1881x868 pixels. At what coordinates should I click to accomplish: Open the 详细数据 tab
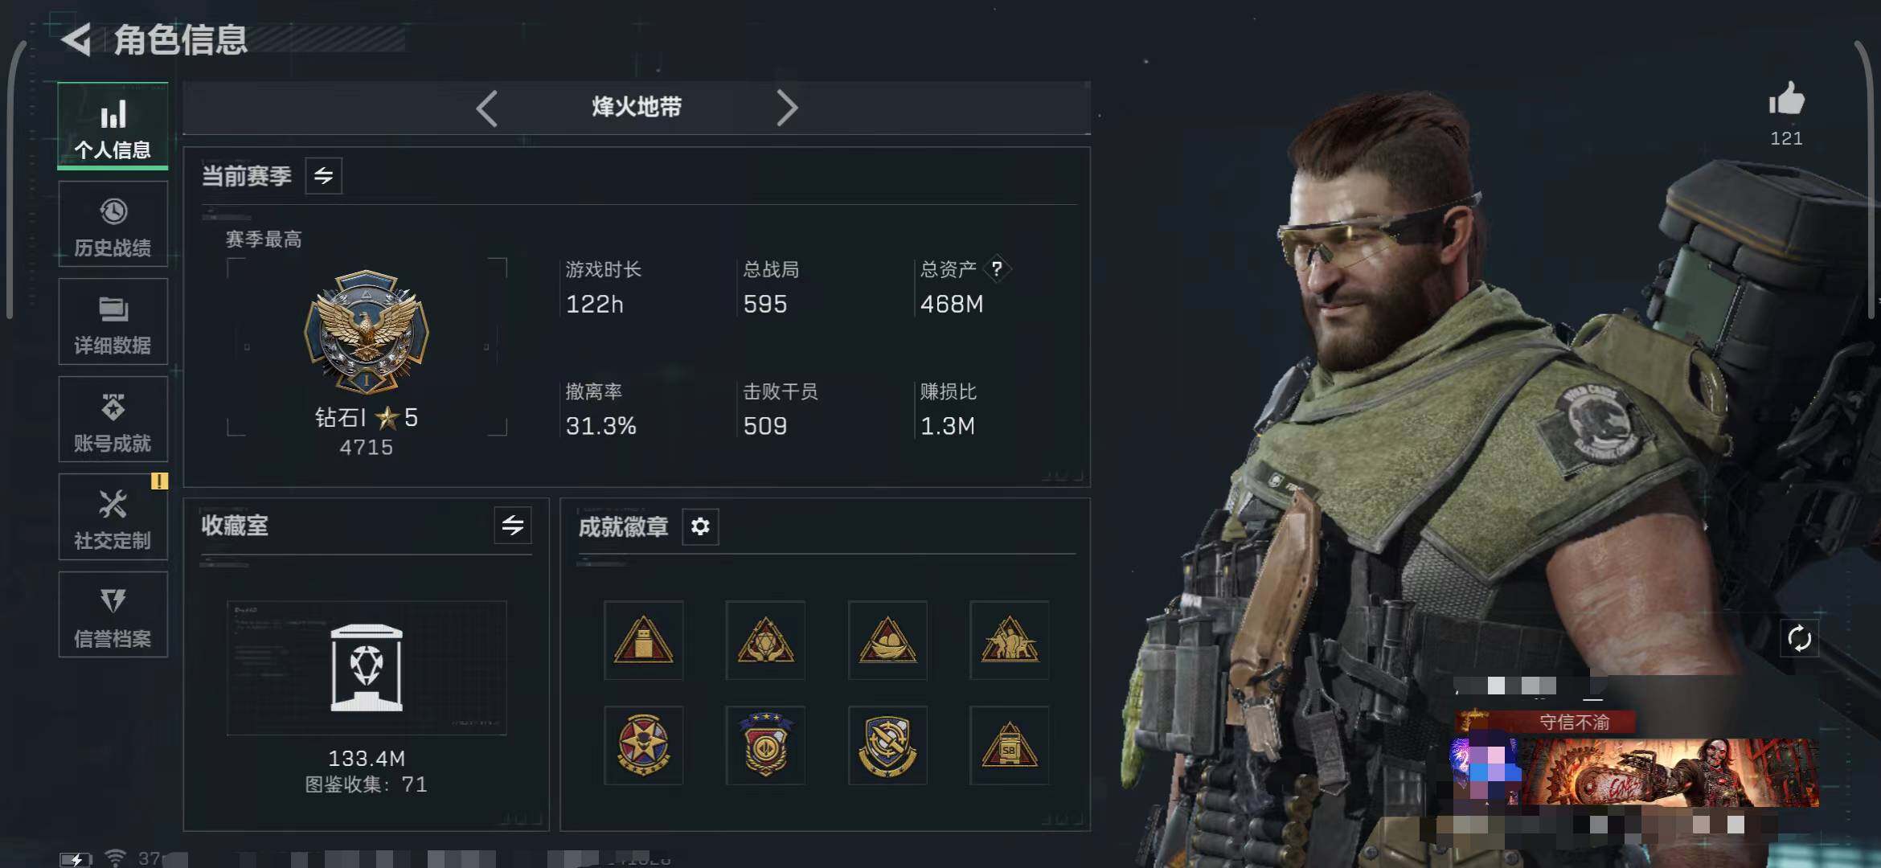[x=113, y=321]
